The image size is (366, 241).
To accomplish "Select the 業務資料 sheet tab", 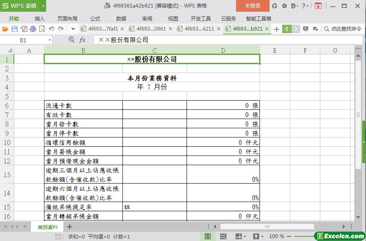I will pos(48,227).
